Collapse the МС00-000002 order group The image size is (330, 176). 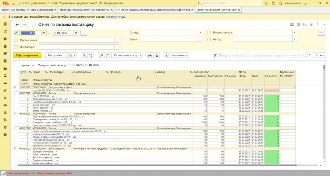[x=15, y=93]
